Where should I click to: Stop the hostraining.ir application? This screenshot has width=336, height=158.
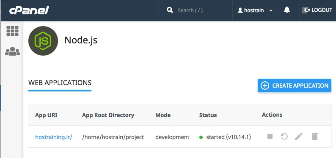(270, 137)
